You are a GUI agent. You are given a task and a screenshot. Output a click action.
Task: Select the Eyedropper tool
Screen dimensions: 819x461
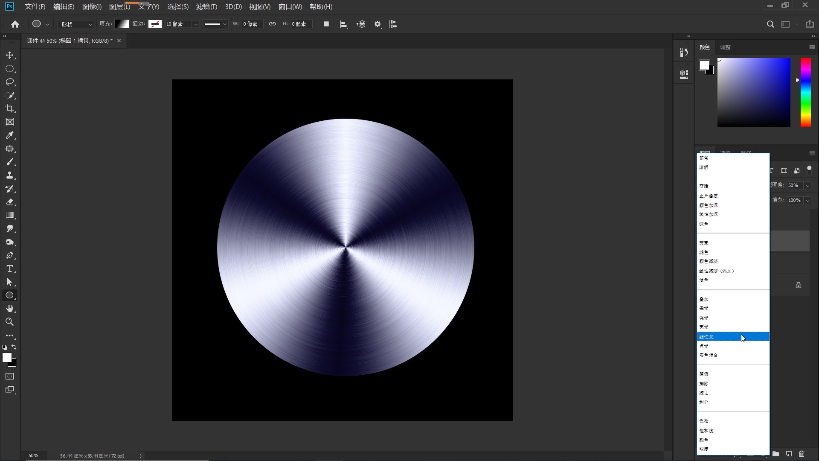[10, 135]
